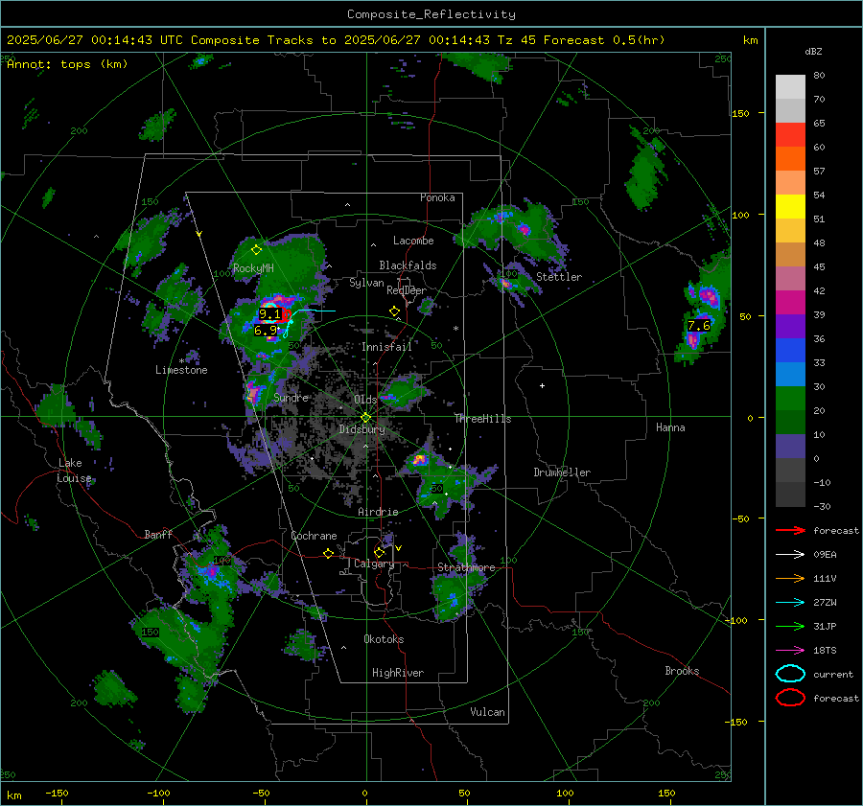Click the dBZ legend heading
This screenshot has width=863, height=806.
[x=813, y=52]
